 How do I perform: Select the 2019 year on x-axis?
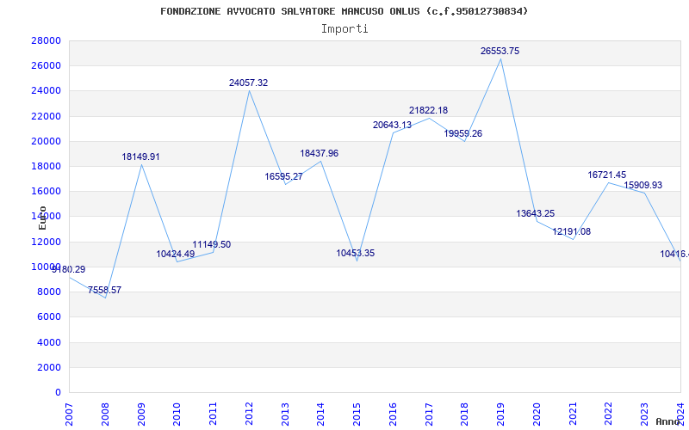coord(500,415)
